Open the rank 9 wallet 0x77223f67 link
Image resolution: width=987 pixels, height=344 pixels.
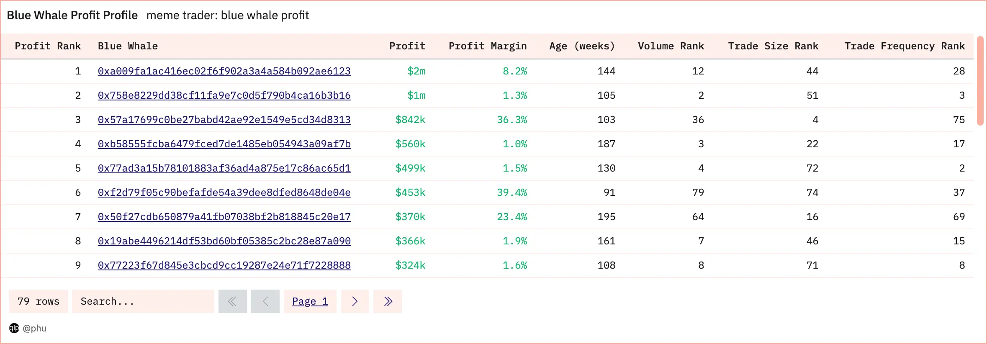click(224, 265)
